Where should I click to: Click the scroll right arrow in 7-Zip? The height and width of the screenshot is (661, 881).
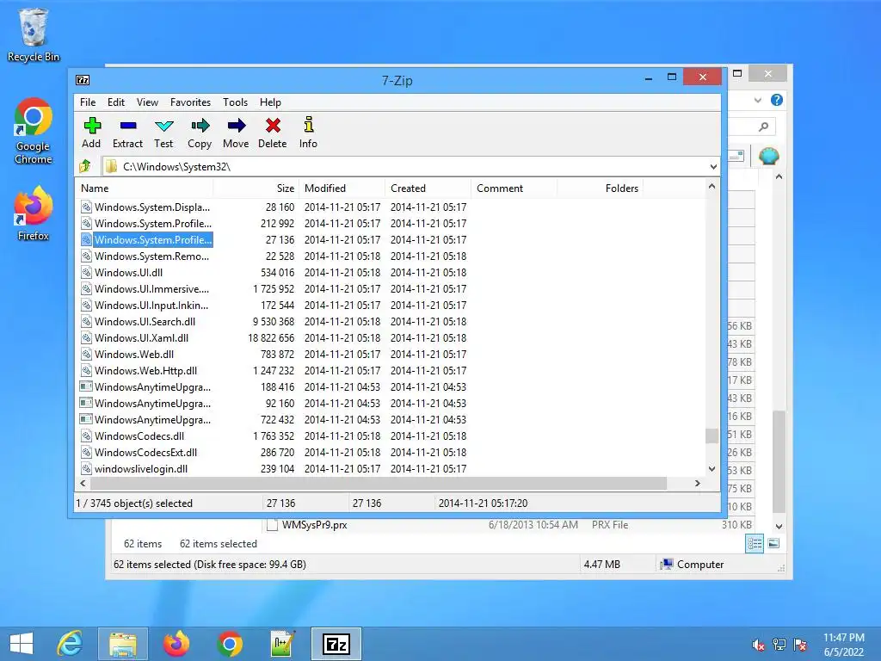click(x=697, y=484)
